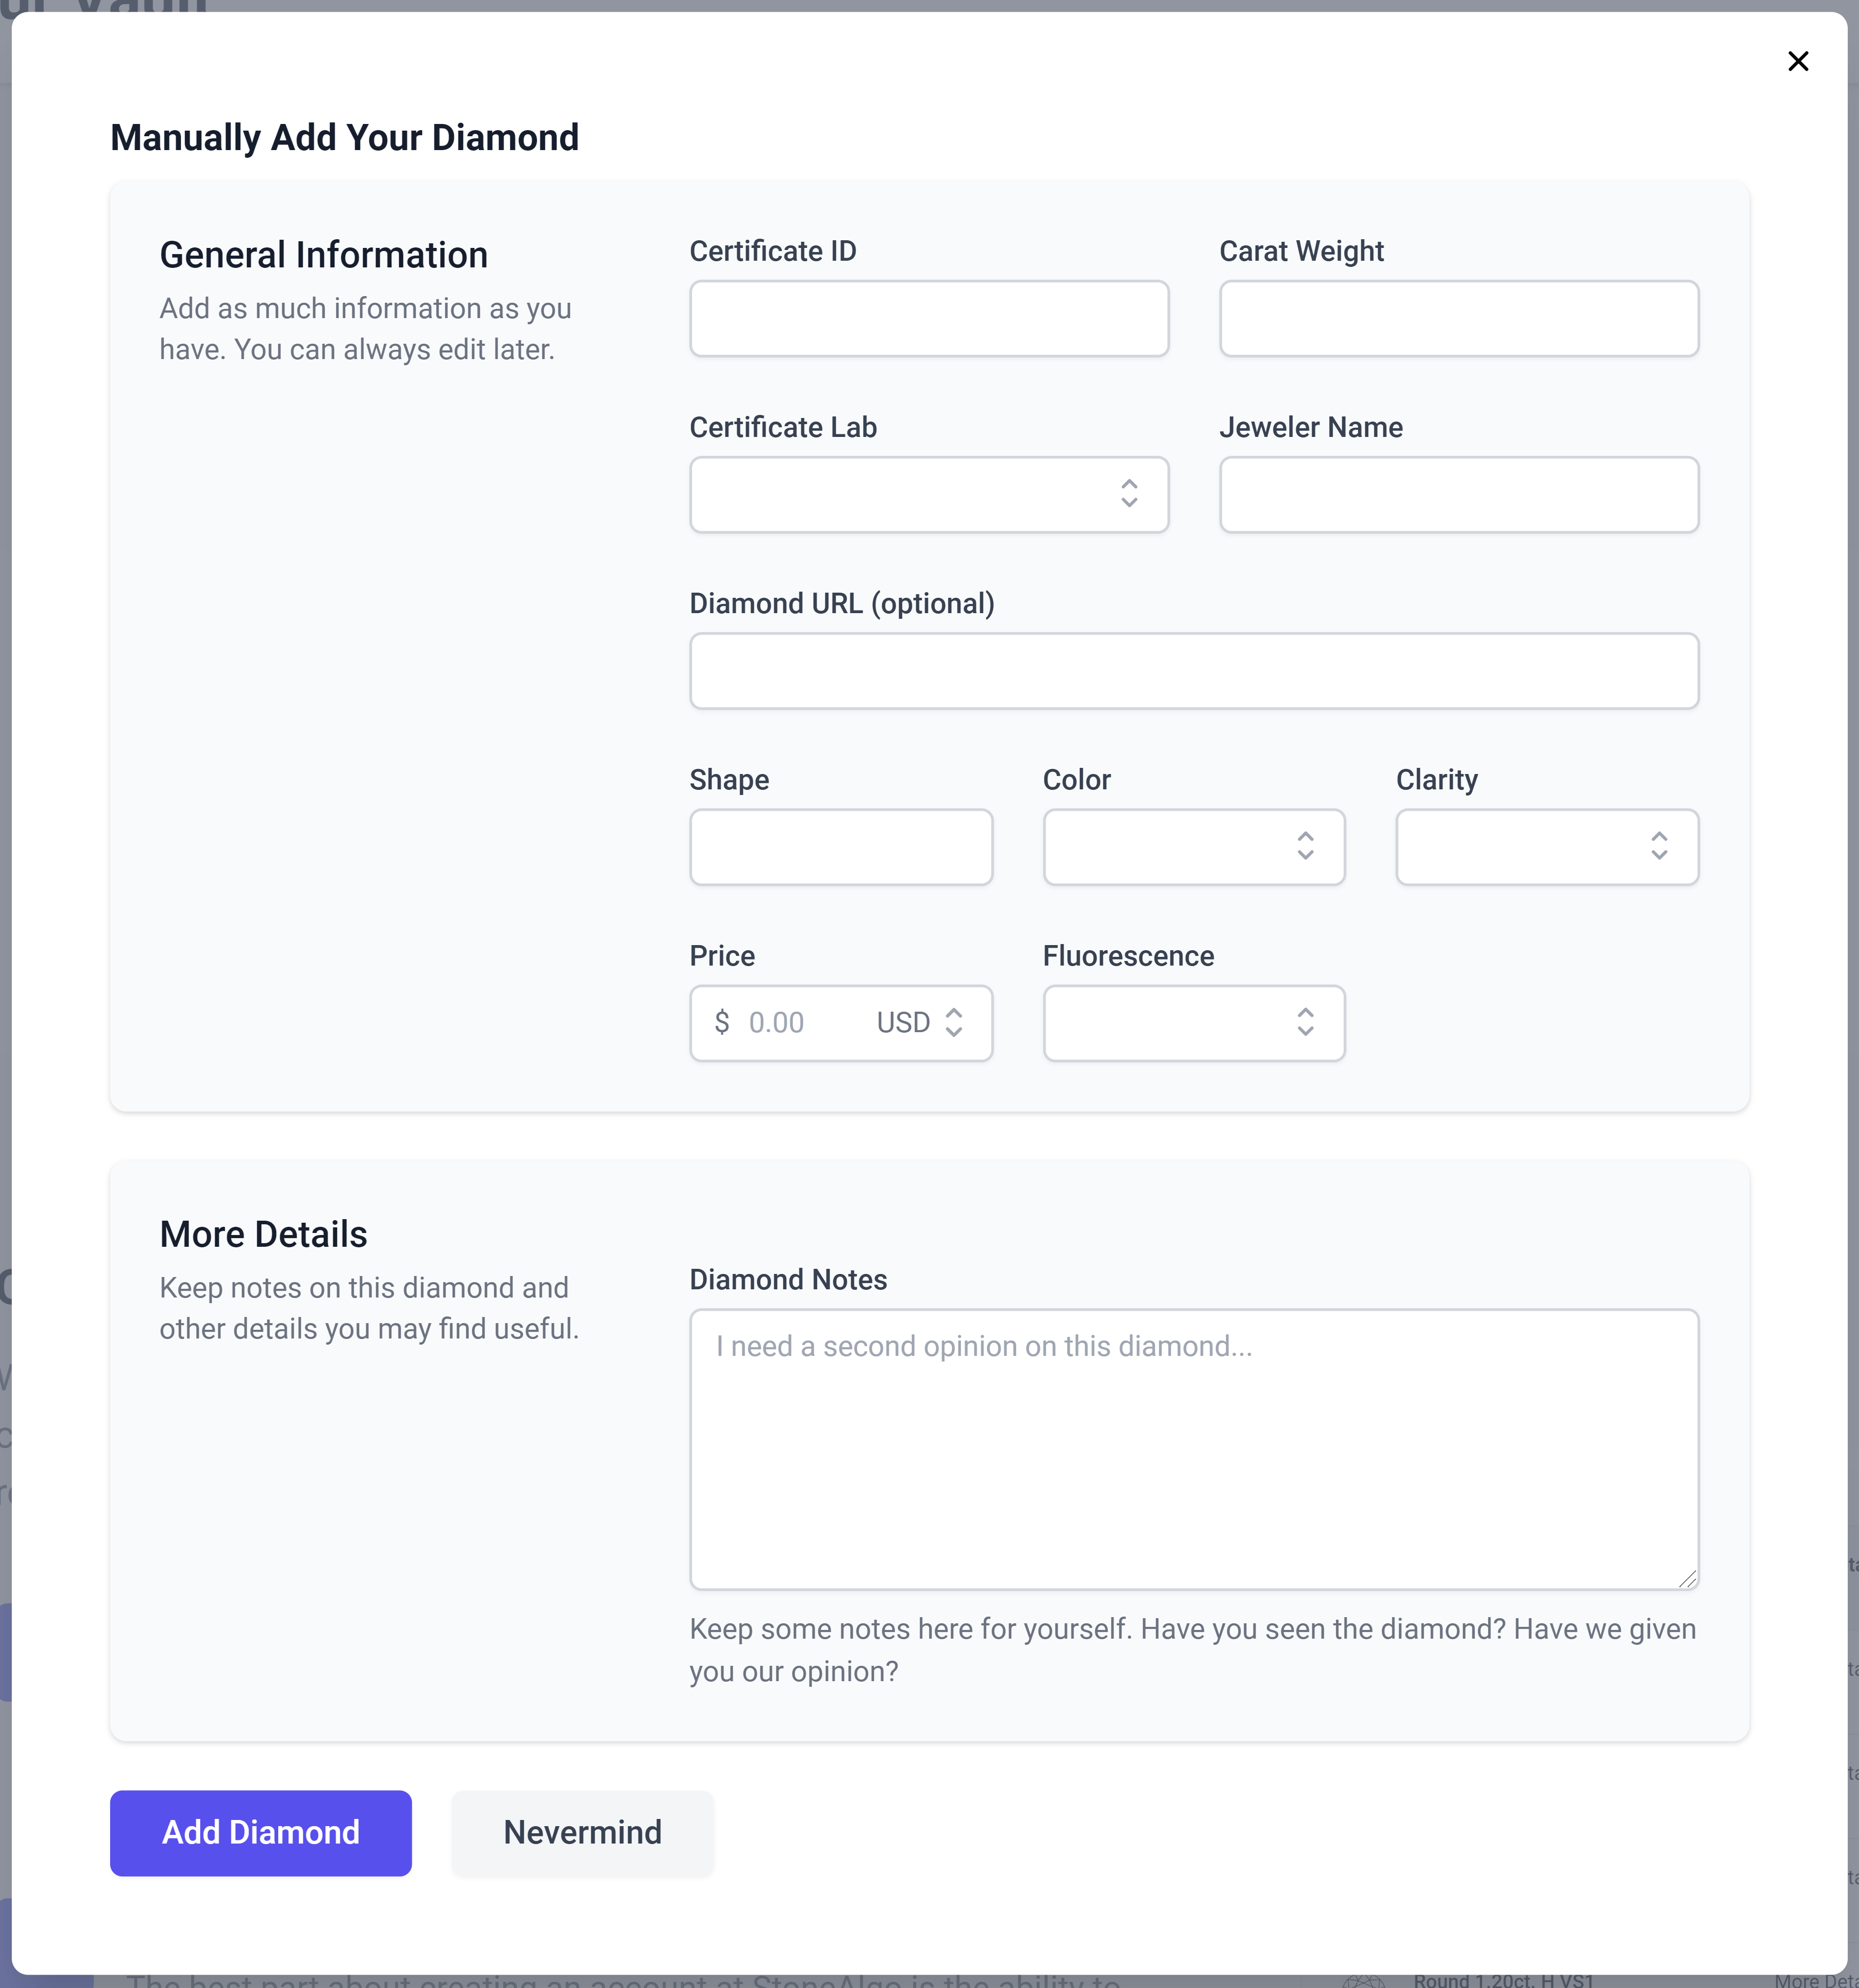Select the Shape input box
The width and height of the screenshot is (1859, 1988).
click(840, 847)
